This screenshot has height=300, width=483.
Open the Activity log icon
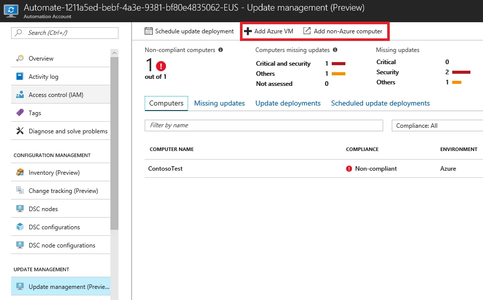coord(20,76)
